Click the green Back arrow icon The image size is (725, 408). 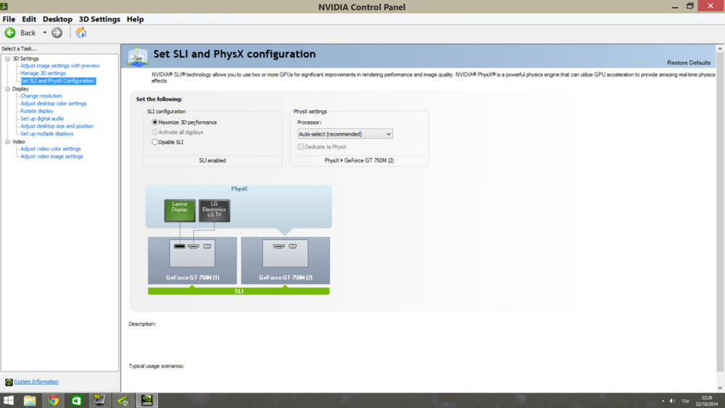(9, 33)
